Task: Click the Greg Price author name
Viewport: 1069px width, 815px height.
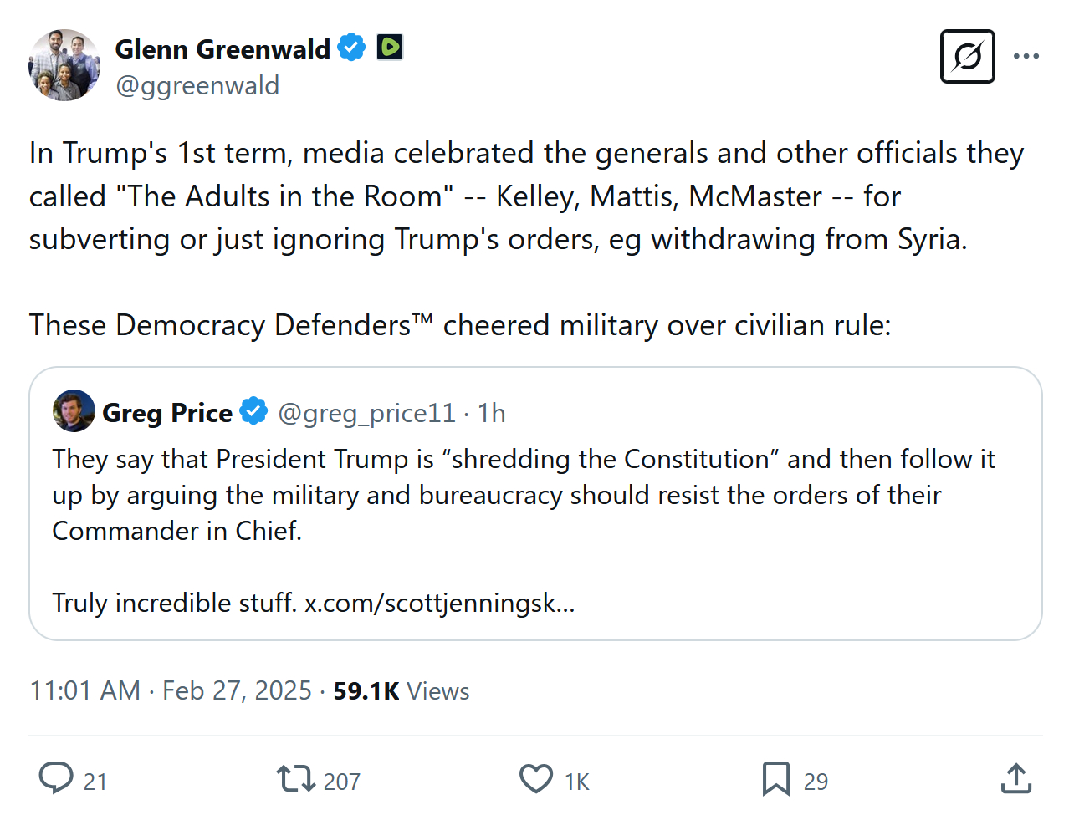Action: [167, 413]
